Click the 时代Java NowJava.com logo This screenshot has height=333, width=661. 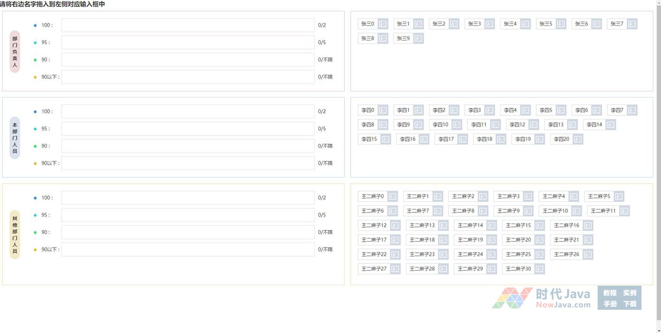tap(542, 298)
